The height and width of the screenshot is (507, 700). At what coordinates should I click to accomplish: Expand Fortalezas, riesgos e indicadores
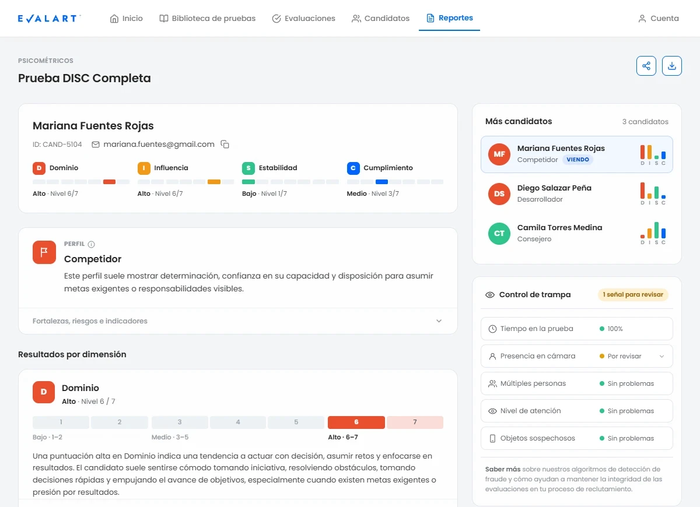click(238, 321)
